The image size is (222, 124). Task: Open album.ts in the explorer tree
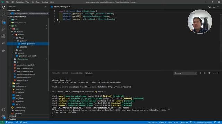pos(23,47)
